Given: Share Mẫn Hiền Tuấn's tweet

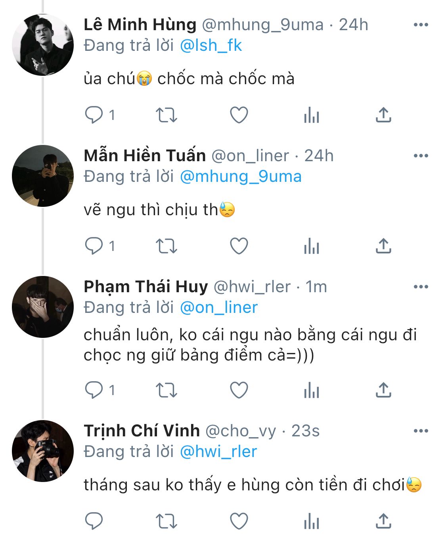Looking at the screenshot, I should click(x=383, y=246).
